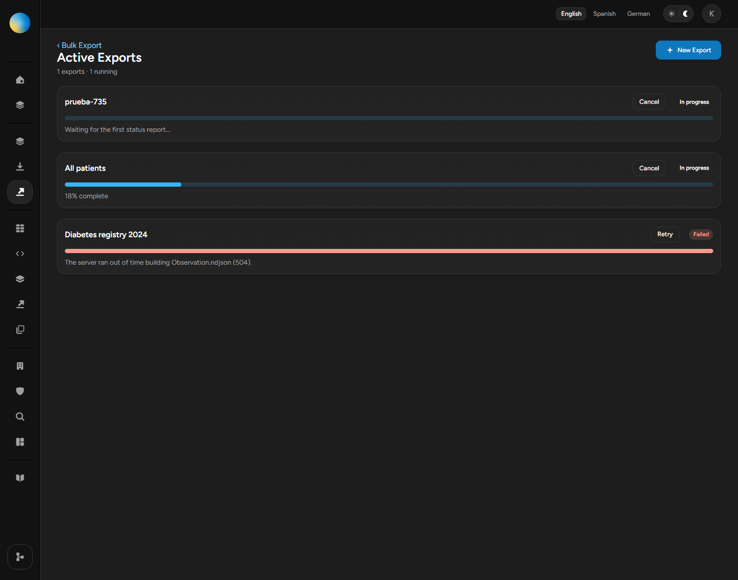The height and width of the screenshot is (580, 738).
Task: Retry the Diabetes registry 2024 export
Action: [665, 234]
